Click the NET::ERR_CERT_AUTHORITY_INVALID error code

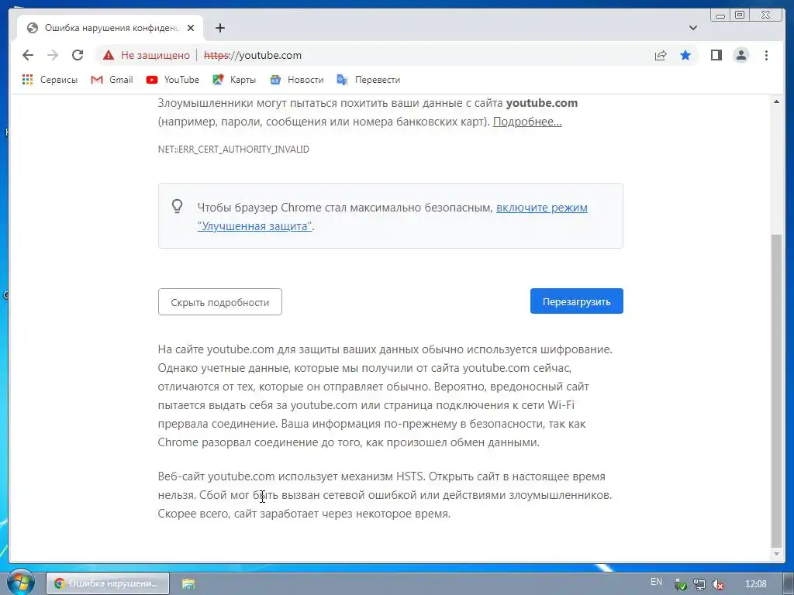coord(233,150)
